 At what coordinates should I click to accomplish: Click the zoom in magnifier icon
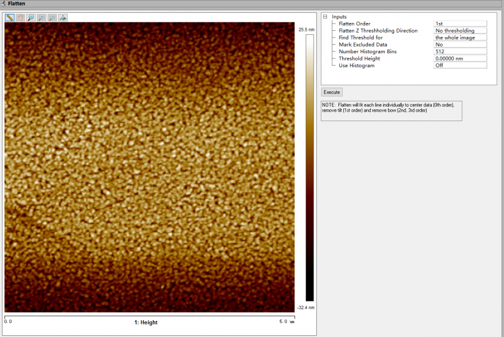(x=42, y=17)
